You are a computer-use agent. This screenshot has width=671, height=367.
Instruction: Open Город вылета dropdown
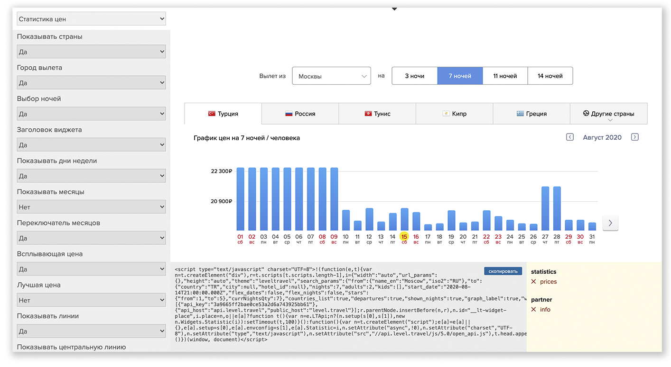[x=91, y=83]
